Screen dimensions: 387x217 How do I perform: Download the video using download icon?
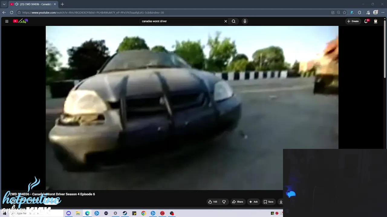point(281,202)
